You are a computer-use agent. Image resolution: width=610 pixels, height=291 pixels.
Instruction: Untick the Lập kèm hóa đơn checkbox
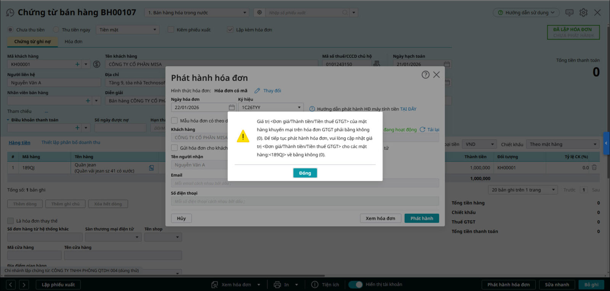click(x=230, y=30)
